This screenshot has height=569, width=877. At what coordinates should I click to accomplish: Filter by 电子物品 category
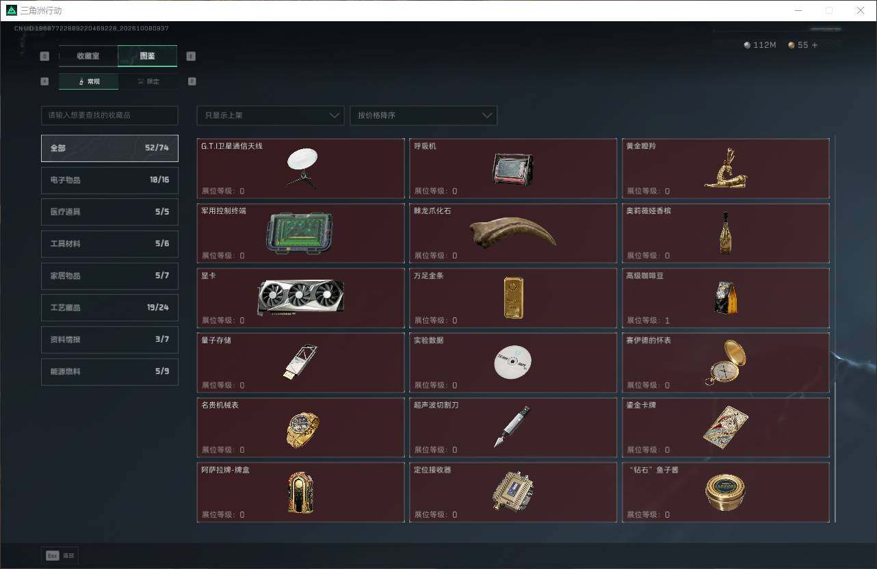pyautogui.click(x=109, y=180)
